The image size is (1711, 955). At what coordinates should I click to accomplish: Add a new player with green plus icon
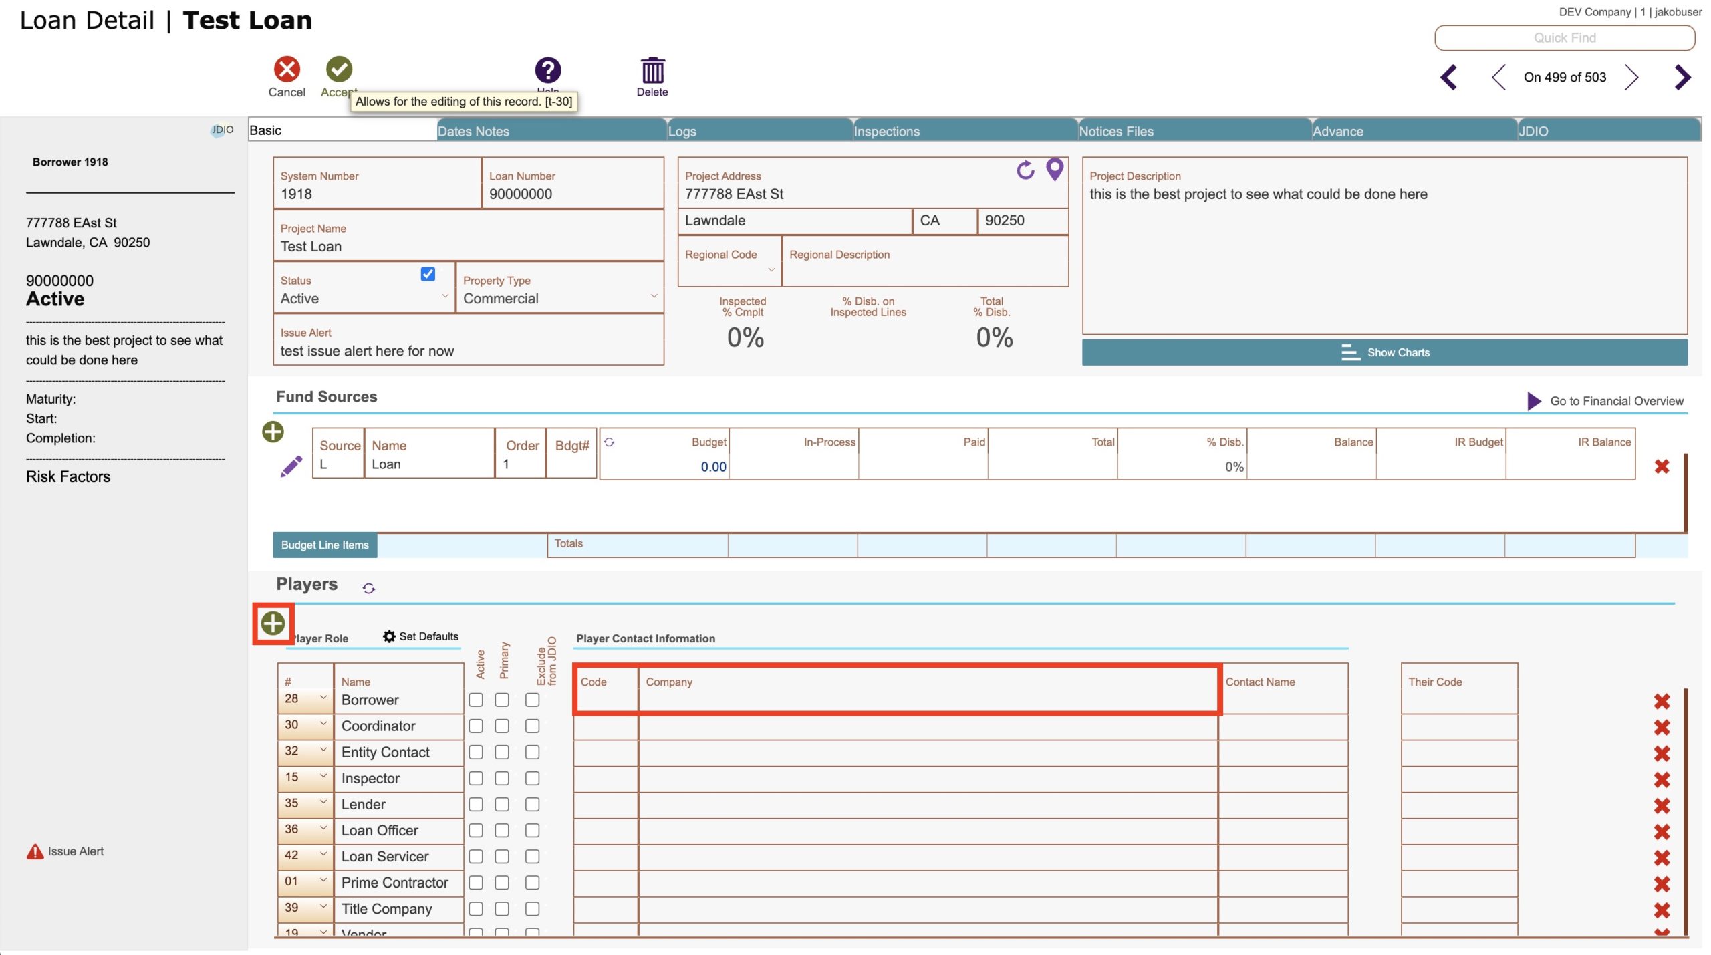pyautogui.click(x=273, y=624)
